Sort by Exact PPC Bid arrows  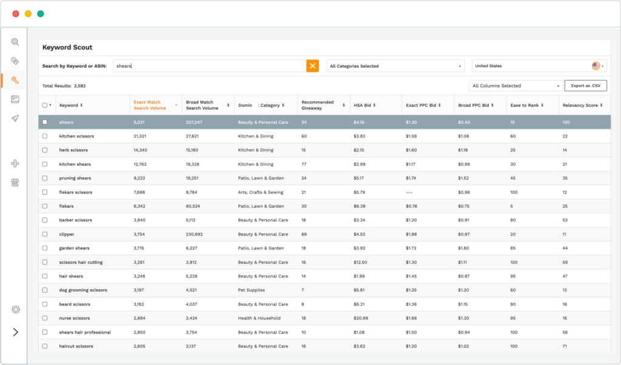tap(440, 105)
